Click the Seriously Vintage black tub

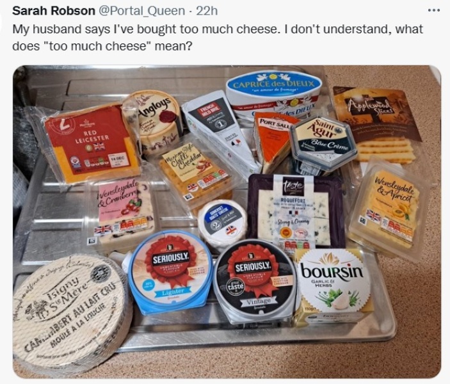253,282
